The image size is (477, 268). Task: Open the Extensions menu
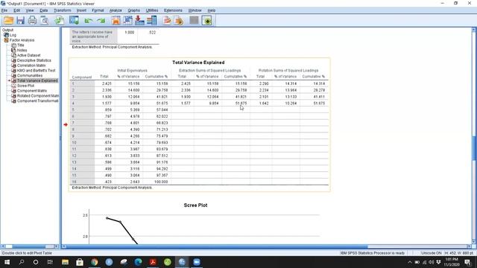pyautogui.click(x=173, y=10)
